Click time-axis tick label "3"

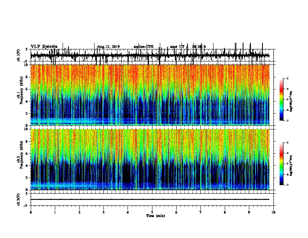tap(103, 212)
